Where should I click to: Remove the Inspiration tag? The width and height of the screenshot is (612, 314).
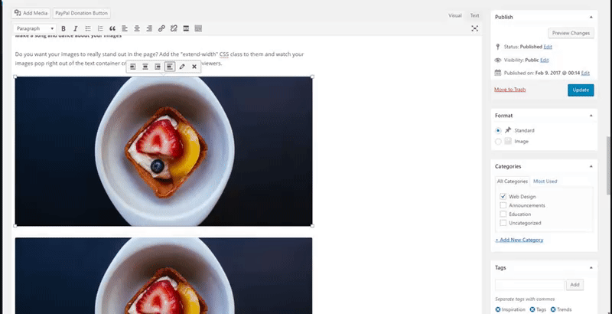[x=498, y=309]
